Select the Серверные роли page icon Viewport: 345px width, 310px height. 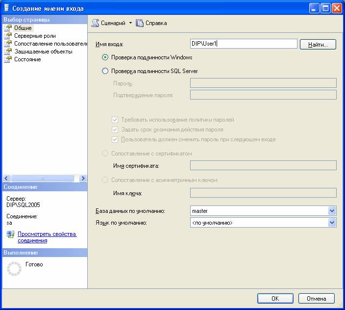[x=7, y=36]
